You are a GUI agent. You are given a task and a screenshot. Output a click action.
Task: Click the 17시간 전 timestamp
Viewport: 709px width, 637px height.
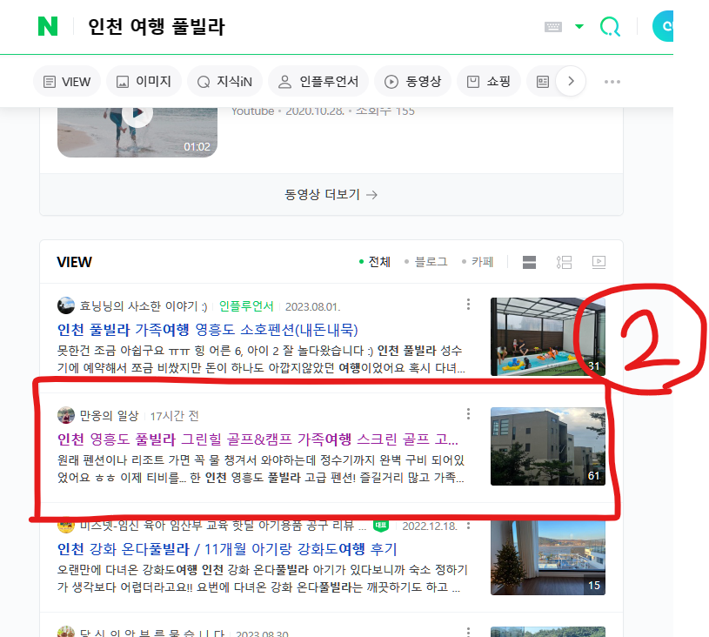pos(174,416)
